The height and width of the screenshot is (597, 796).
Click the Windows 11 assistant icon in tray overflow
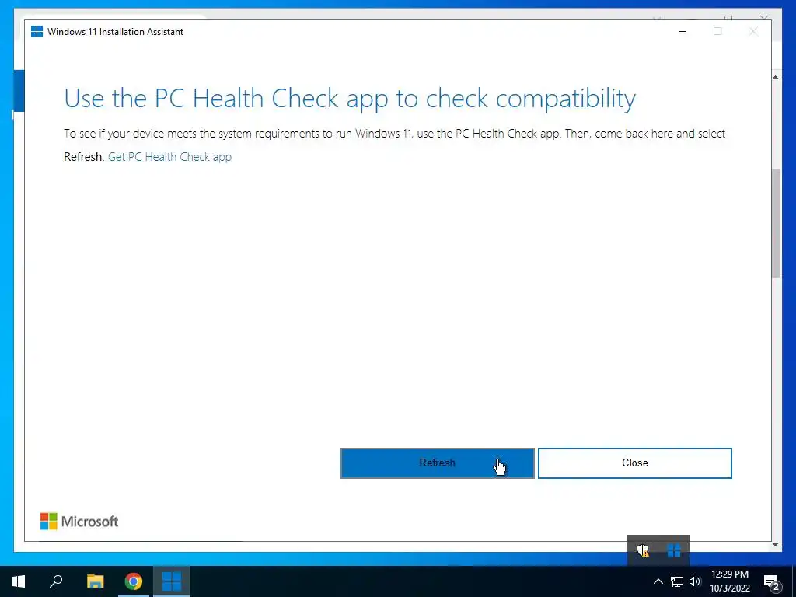pyautogui.click(x=674, y=550)
